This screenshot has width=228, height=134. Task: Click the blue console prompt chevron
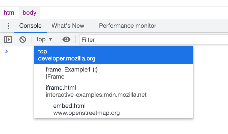coord(7,51)
